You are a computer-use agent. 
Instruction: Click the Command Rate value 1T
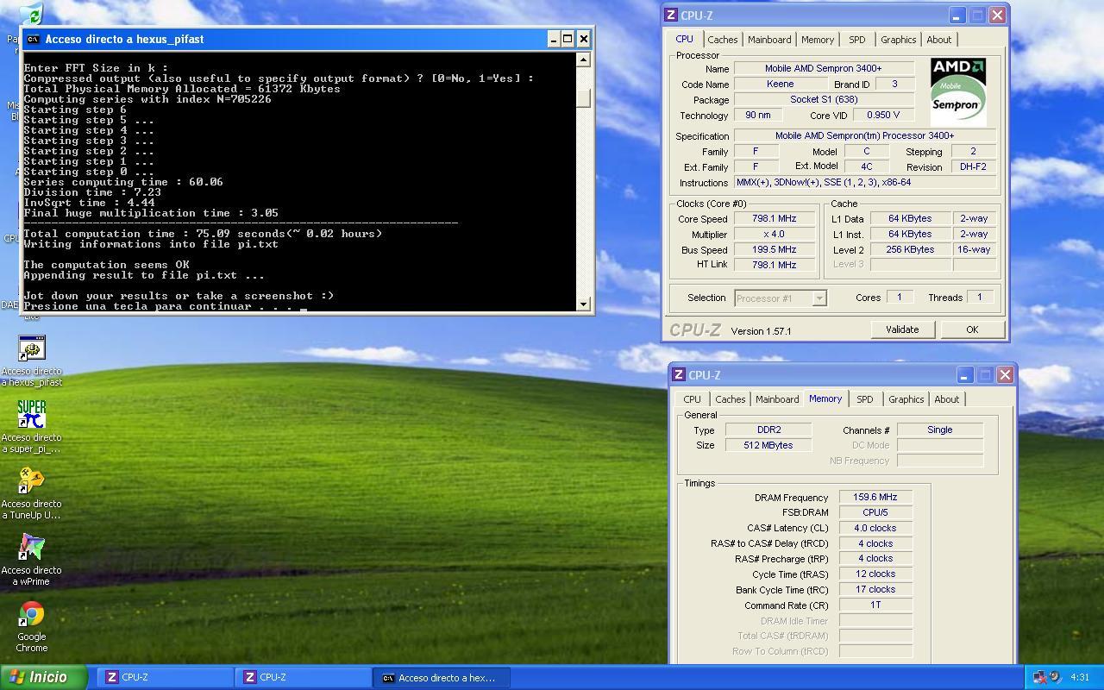875,605
